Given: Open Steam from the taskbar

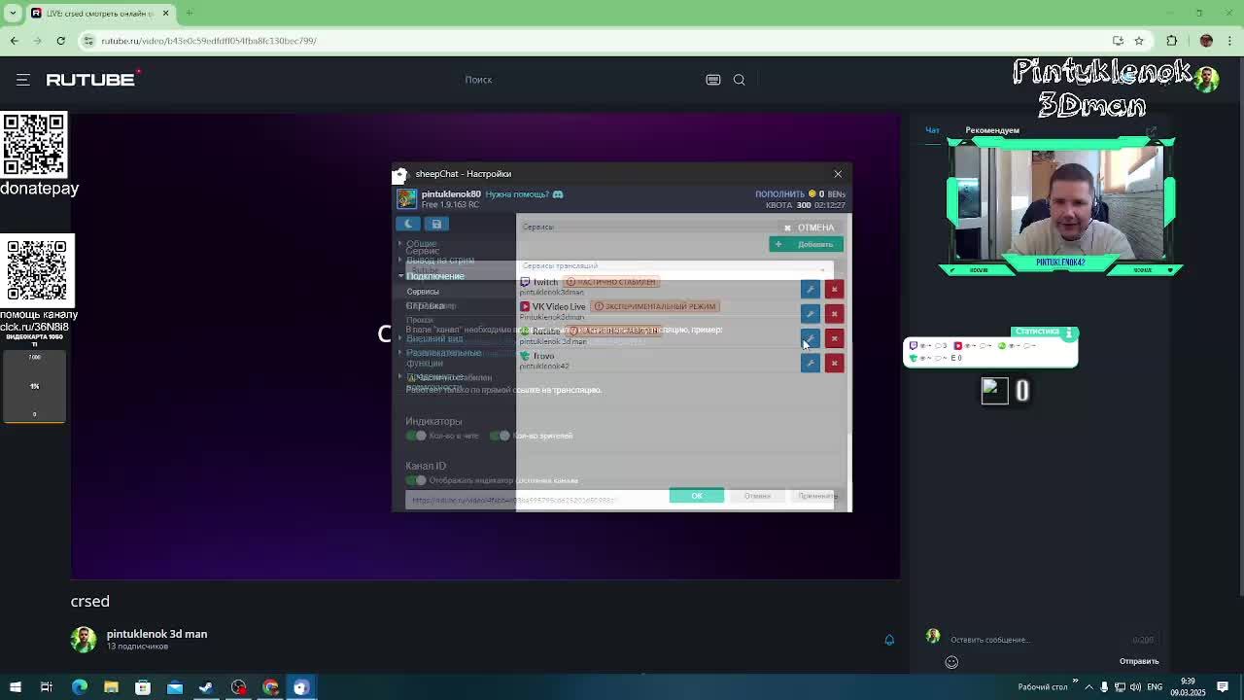Looking at the screenshot, I should (x=206, y=687).
